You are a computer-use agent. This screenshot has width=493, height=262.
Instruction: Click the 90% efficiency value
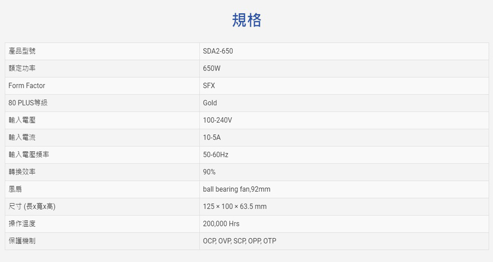click(209, 172)
